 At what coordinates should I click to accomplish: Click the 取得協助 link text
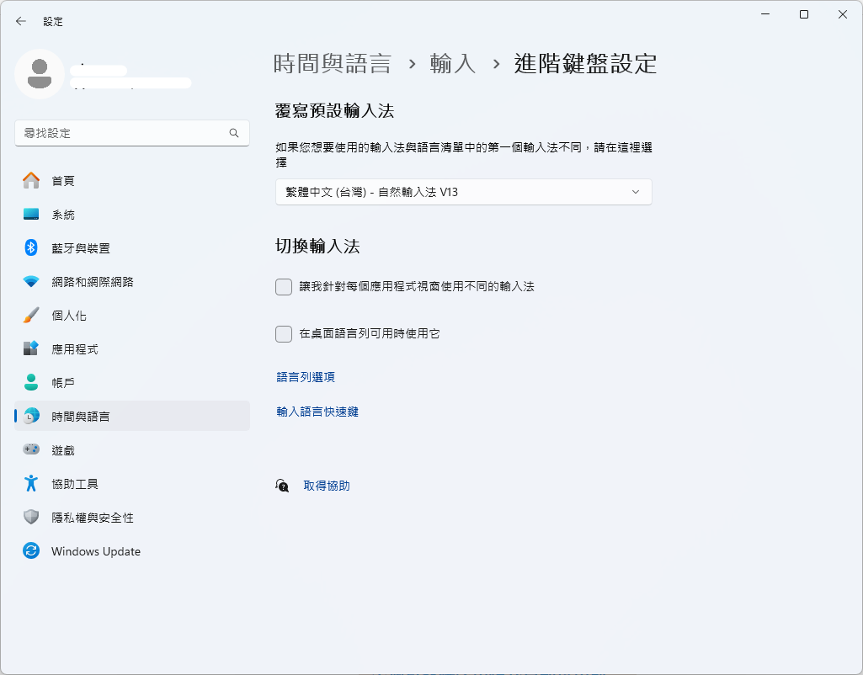click(x=327, y=486)
